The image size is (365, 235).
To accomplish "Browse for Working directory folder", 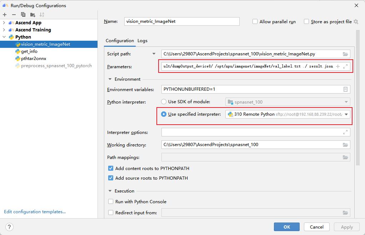I will (x=345, y=145).
